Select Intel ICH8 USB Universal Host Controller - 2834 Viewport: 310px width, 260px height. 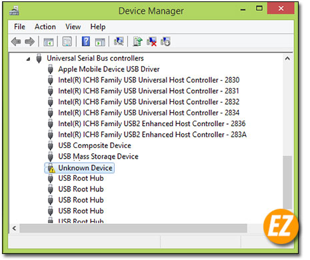149,113
